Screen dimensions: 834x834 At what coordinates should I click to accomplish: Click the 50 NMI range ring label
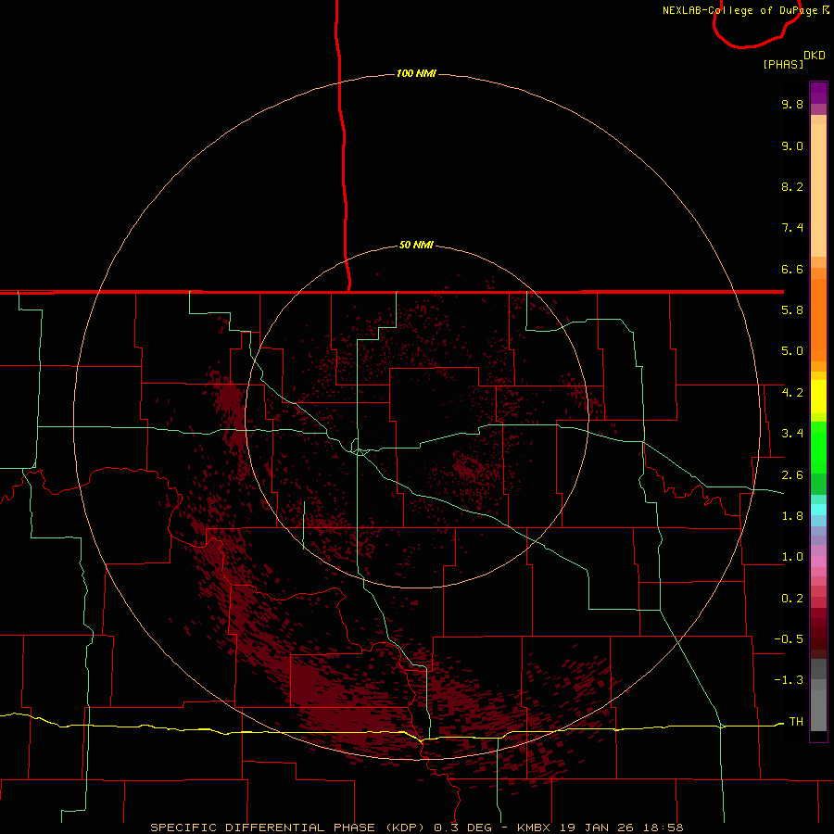(x=416, y=245)
